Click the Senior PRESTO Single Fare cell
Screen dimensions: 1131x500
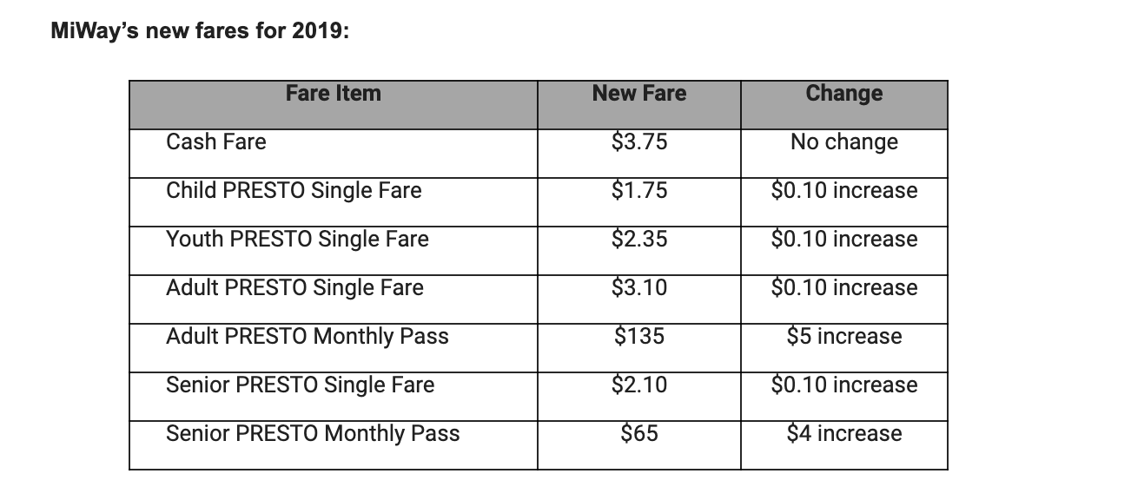300,385
